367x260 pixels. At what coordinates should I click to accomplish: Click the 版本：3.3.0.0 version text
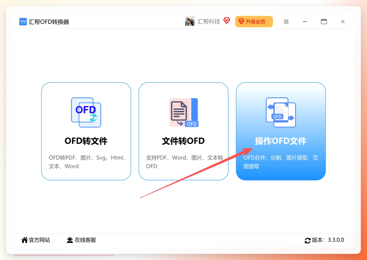pyautogui.click(x=328, y=240)
